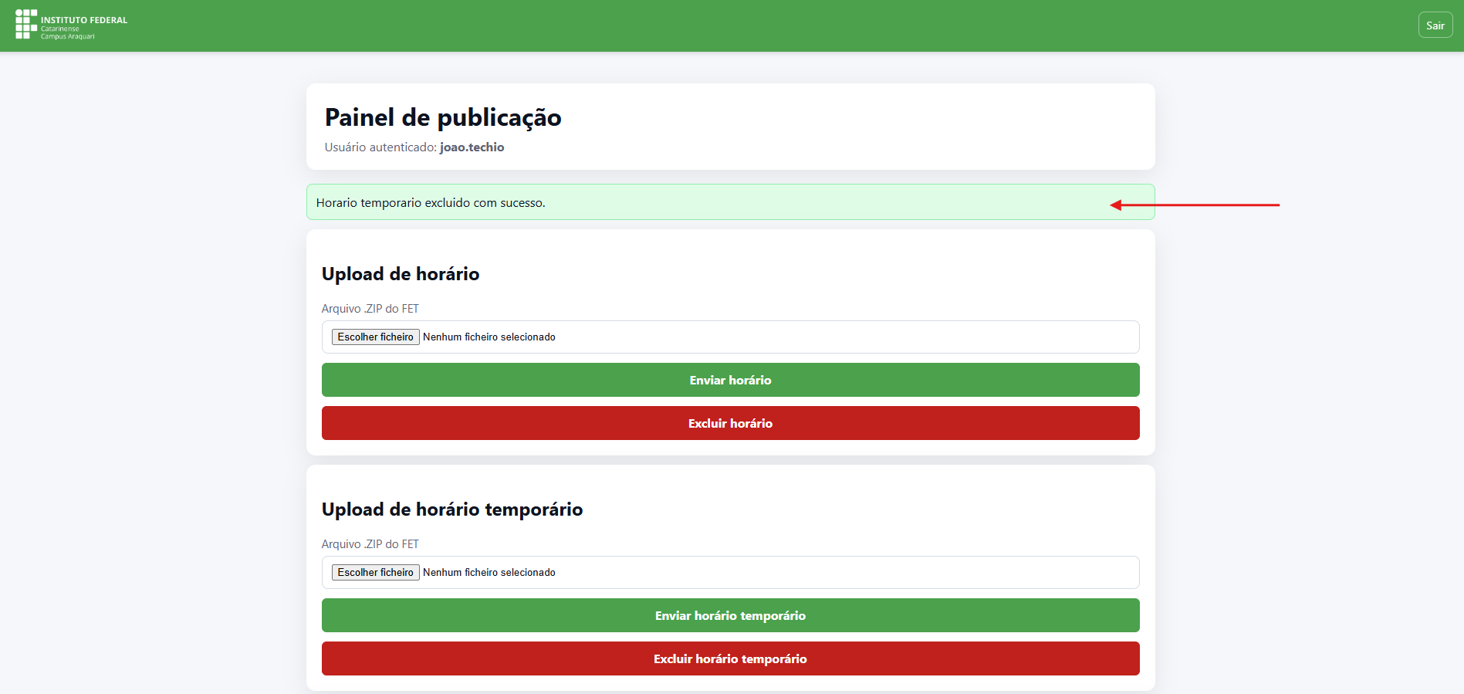Send with the Enviar horário temporário button
The image size is (1464, 694).
(731, 615)
